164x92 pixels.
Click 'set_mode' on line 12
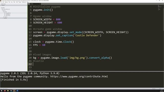tap(76, 32)
